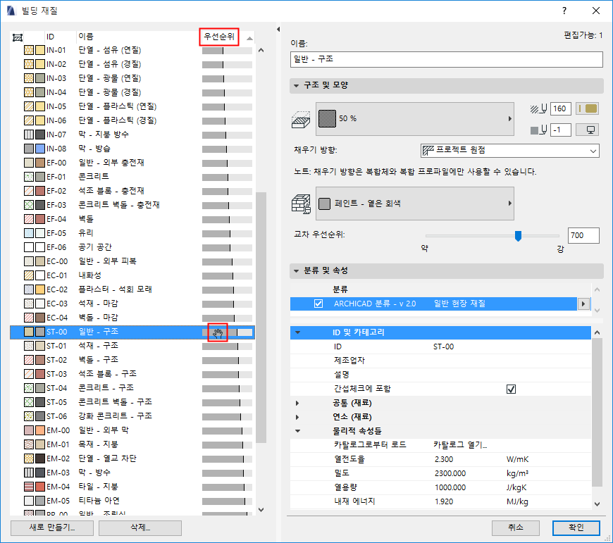Screen dimensions: 613x543
Task: Click the fill background pen icon
Action: [538, 130]
